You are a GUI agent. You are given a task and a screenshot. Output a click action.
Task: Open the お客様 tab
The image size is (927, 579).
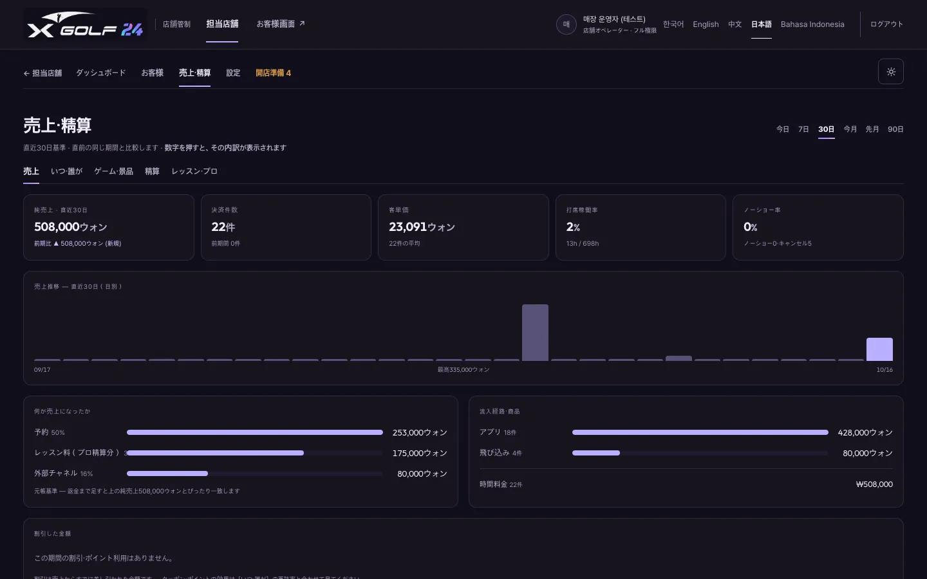pos(153,73)
